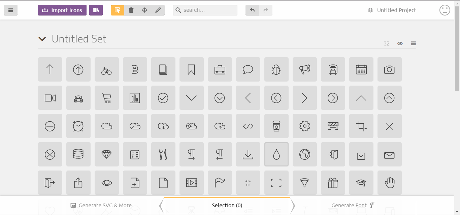This screenshot has width=460, height=215.
Task: Select the bitcoin icon
Action: (x=135, y=69)
